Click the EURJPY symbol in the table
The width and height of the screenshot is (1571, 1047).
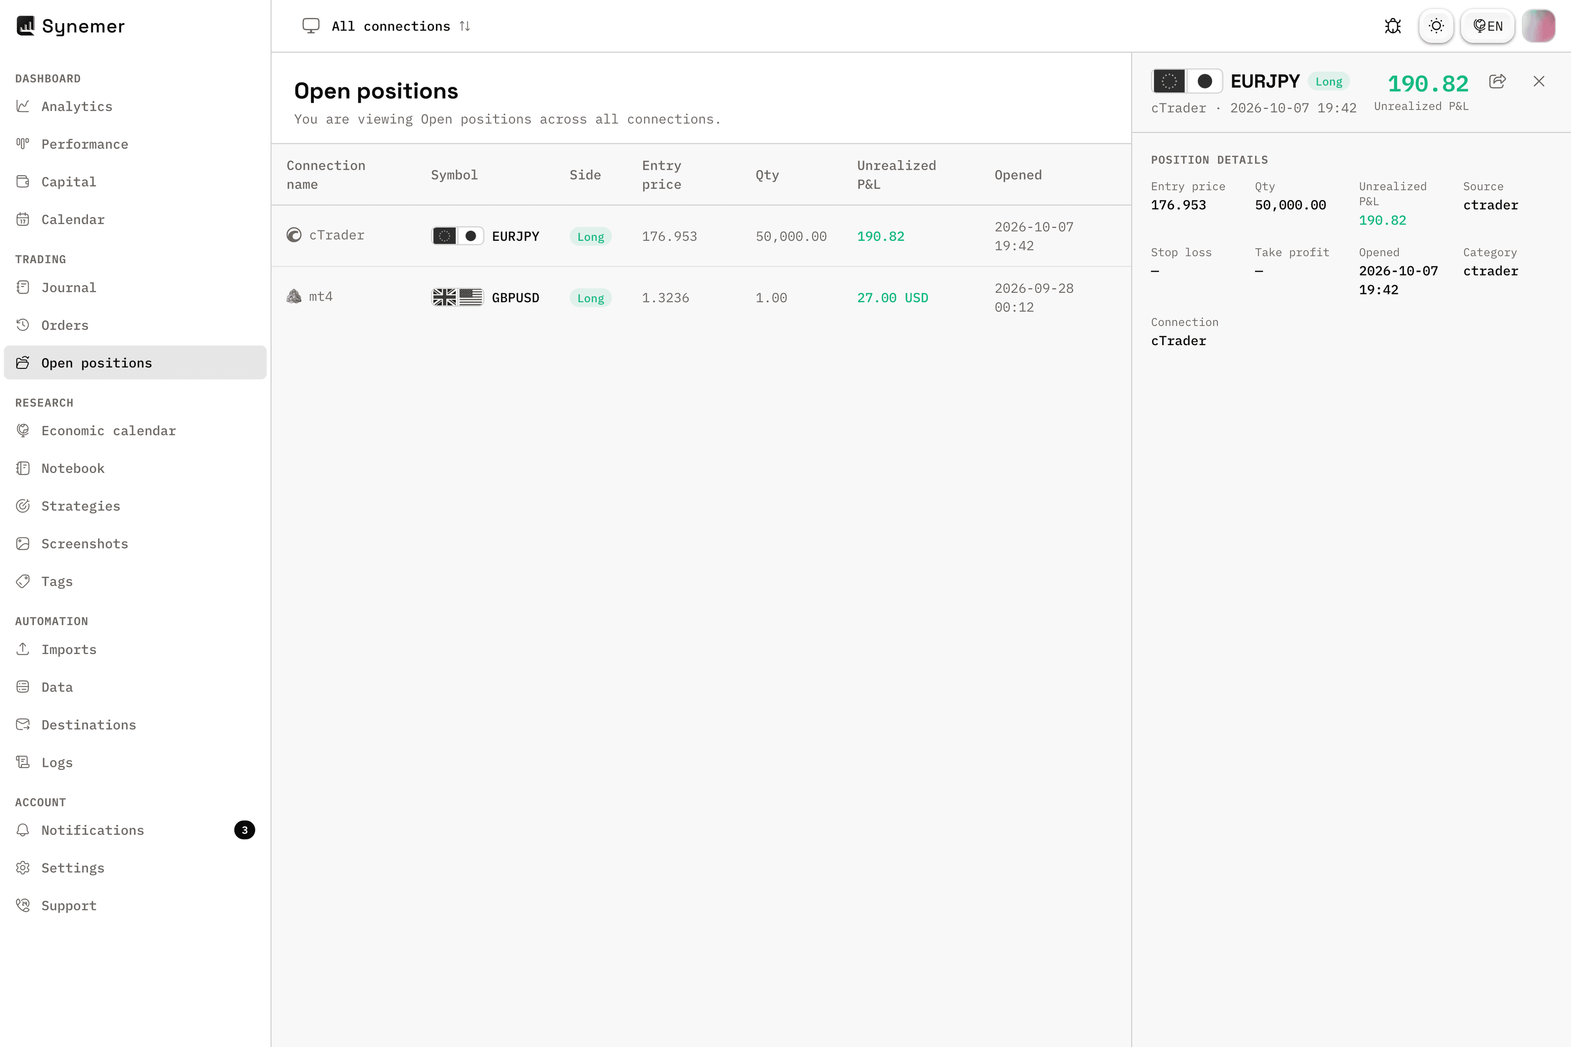coord(515,236)
